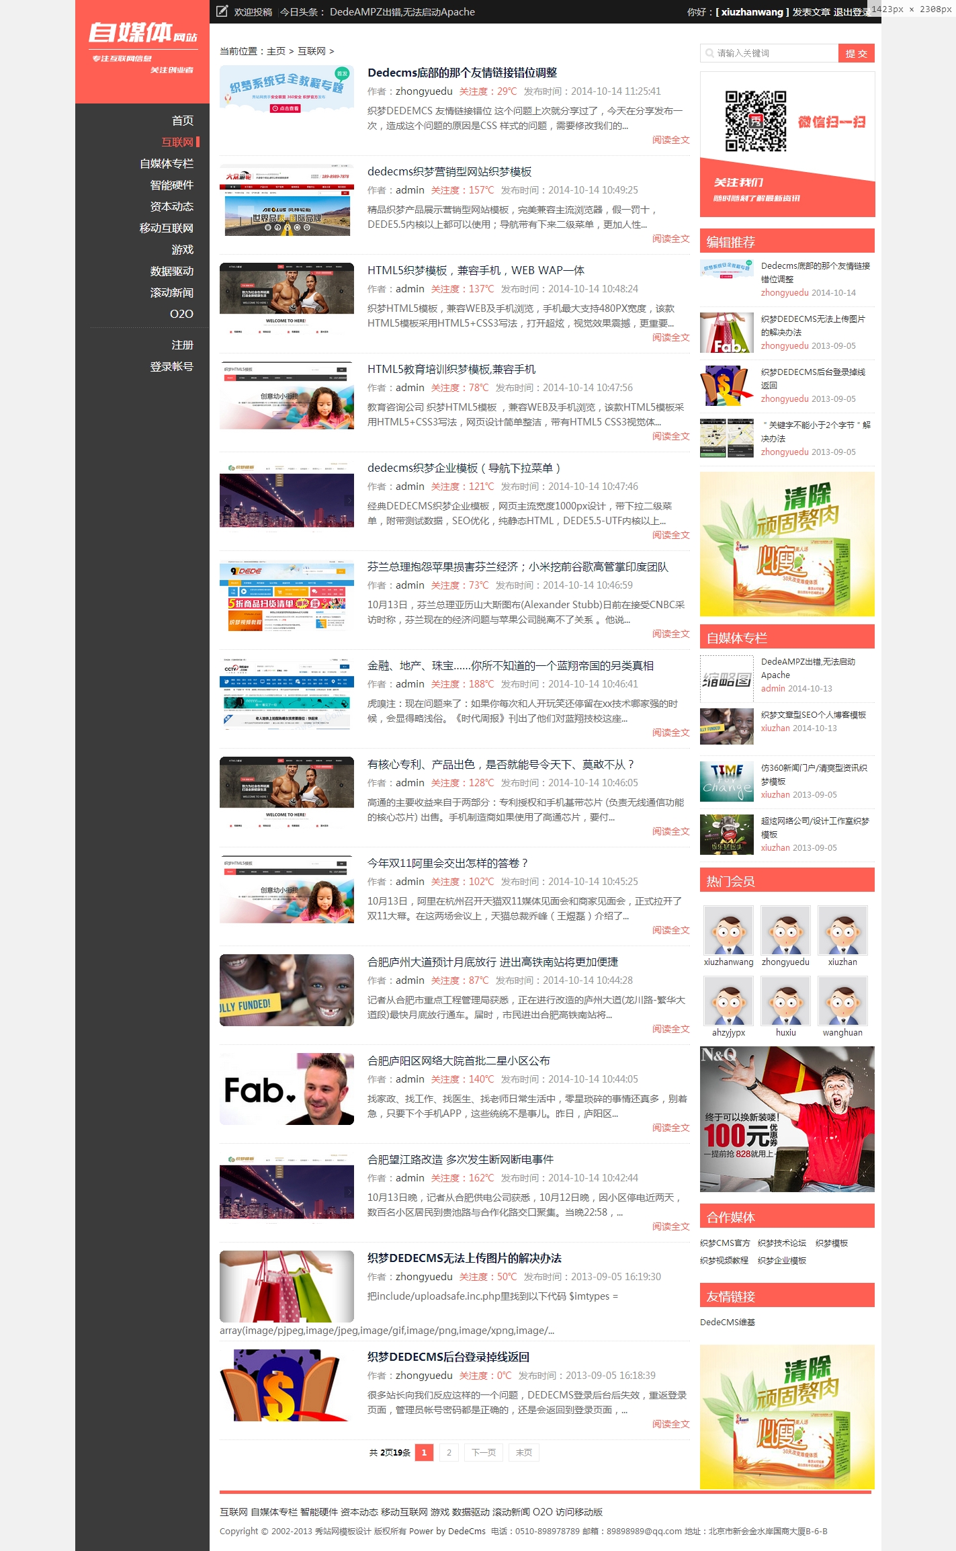Open huxiu member avatar

pyautogui.click(x=785, y=1001)
